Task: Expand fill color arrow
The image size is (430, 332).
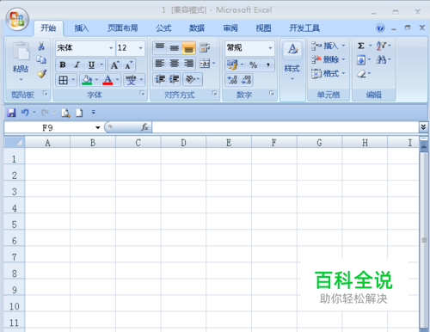Action: pos(96,80)
